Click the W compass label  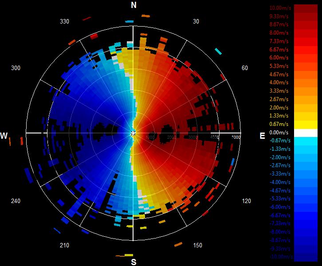point(4,136)
